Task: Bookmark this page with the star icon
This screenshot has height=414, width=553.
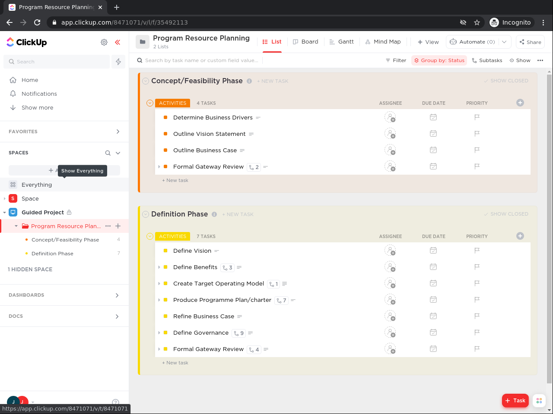Action: [477, 22]
